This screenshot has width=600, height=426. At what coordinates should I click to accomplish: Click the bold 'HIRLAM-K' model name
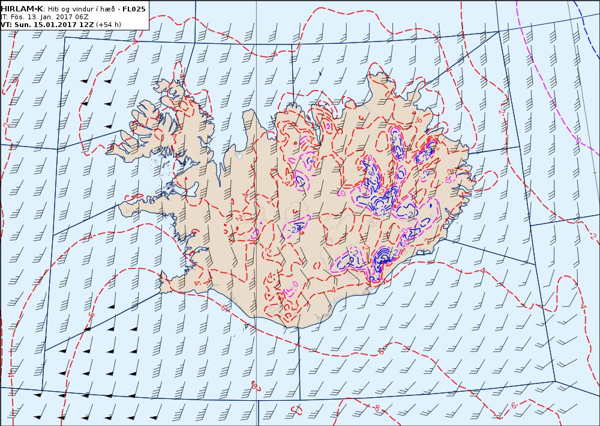click(22, 9)
